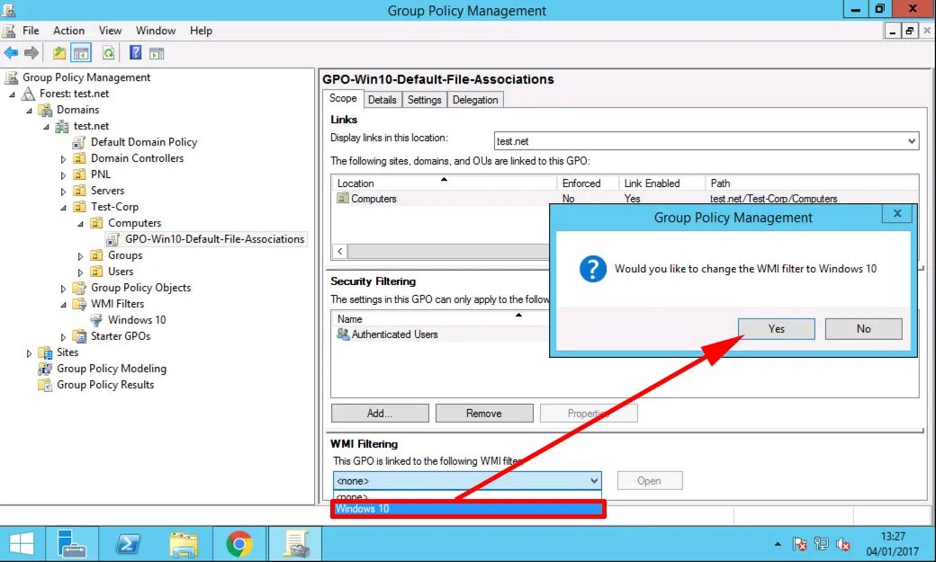Click the Forward arrow toolbar icon
The width and height of the screenshot is (936, 562).
tap(31, 53)
